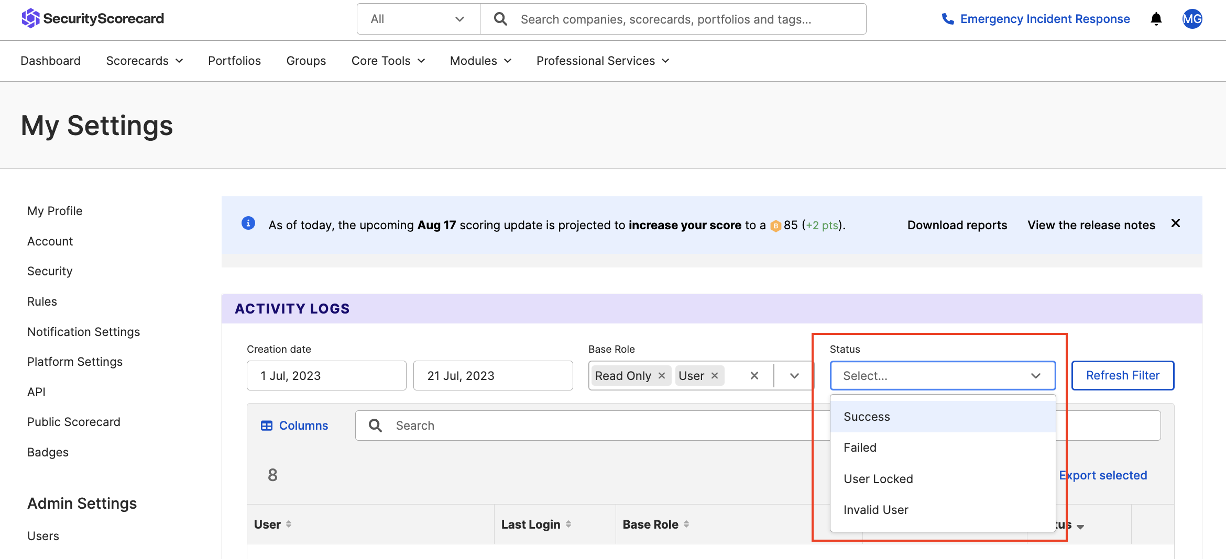Select Success from the Status options
Image resolution: width=1226 pixels, height=559 pixels.
pyautogui.click(x=867, y=416)
